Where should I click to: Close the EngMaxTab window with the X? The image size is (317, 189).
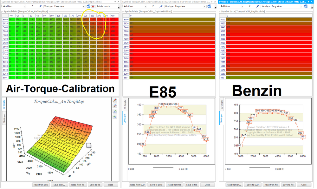[x=312, y=2]
